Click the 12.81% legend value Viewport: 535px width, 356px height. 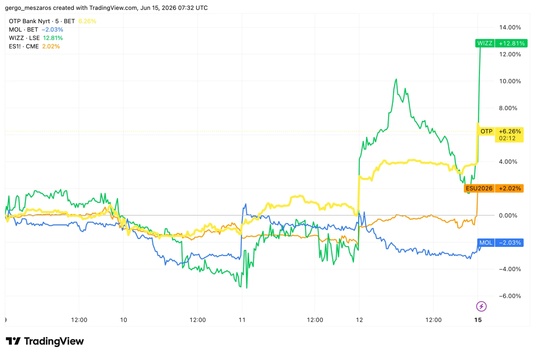tap(53, 38)
